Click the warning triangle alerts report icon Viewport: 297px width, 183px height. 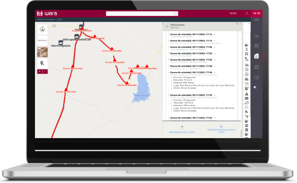click(246, 94)
